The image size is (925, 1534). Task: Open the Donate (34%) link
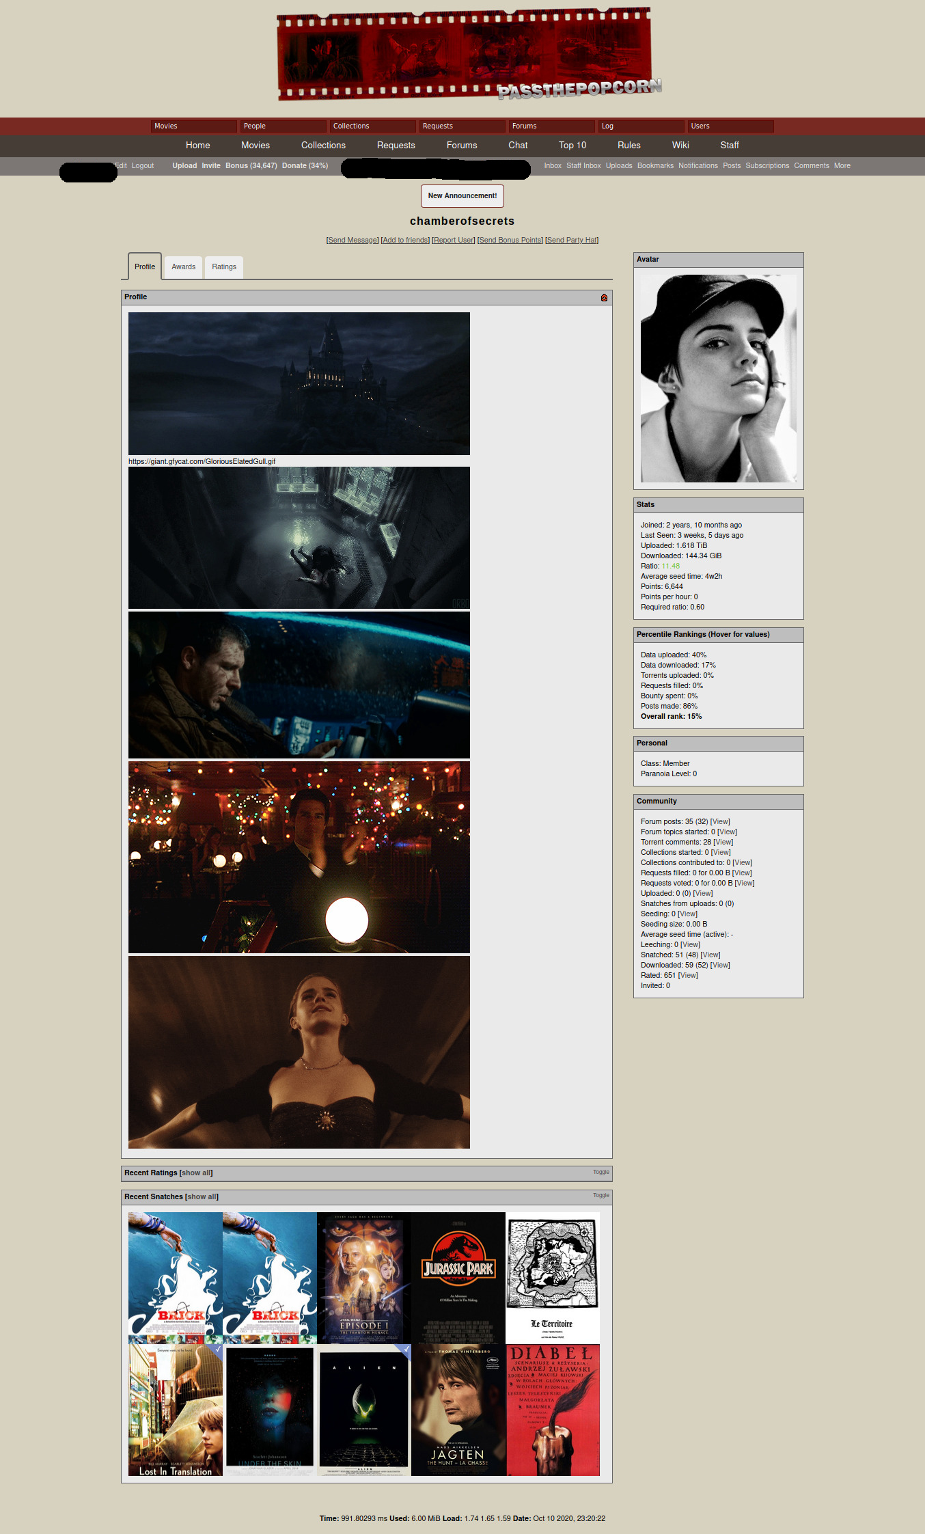click(305, 165)
